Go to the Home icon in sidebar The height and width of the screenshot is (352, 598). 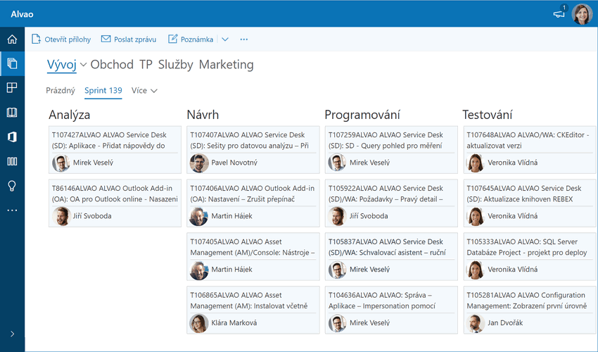click(12, 39)
